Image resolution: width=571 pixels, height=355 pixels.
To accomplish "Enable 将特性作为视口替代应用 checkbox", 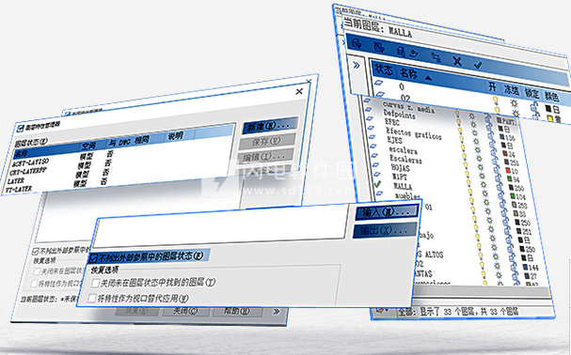I will point(92,299).
